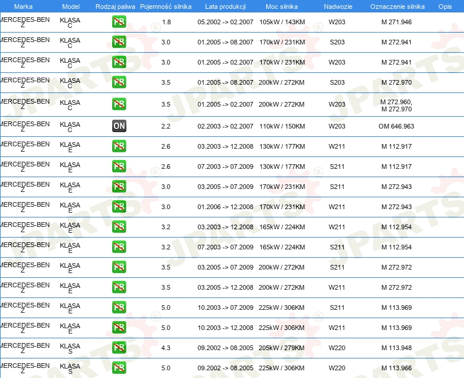Click the Pojemność silnika column header
This screenshot has height=378, width=464.
pyautogui.click(x=166, y=7)
